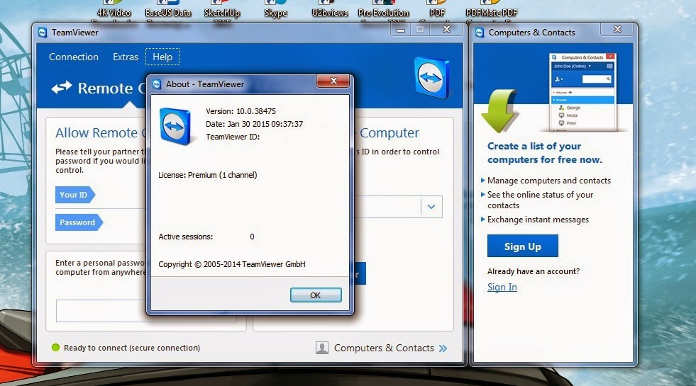Click the TeamViewer logo in About dialog
This screenshot has height=386, width=696.
tap(175, 126)
